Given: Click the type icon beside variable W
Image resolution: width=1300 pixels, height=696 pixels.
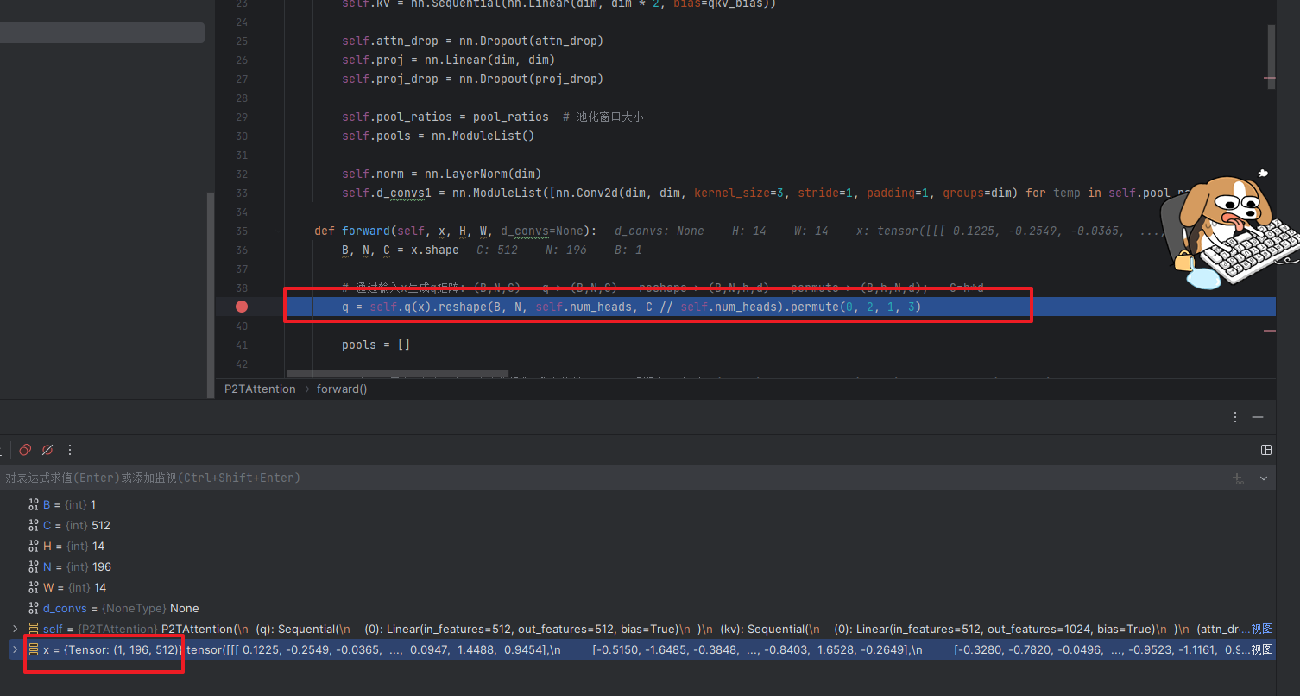Looking at the screenshot, I should 34,587.
